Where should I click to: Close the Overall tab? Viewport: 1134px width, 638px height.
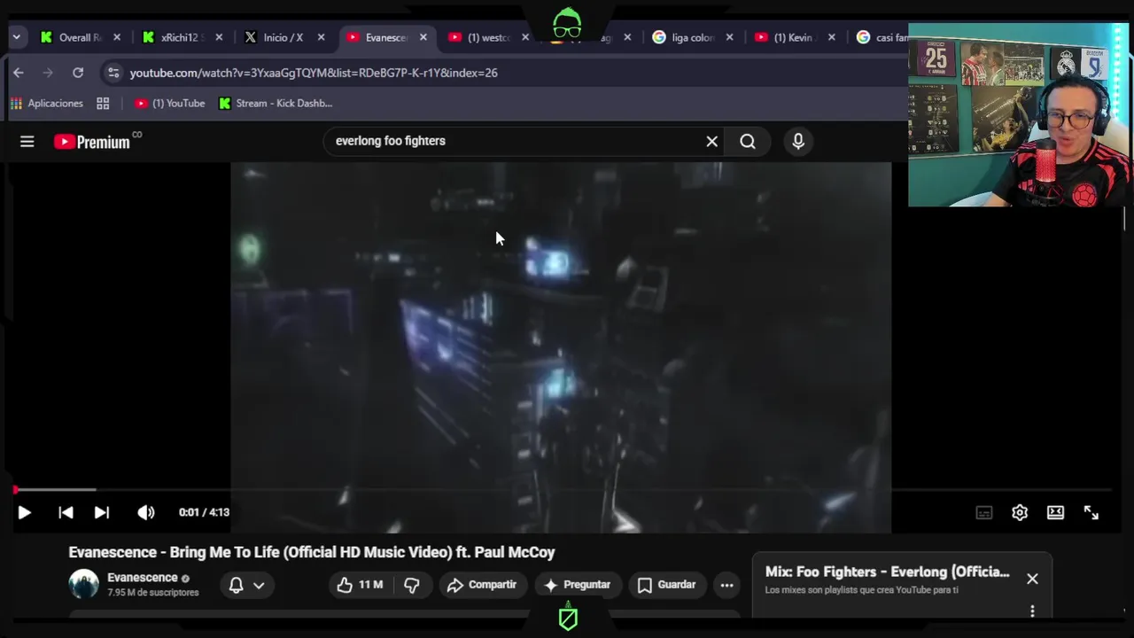point(117,37)
